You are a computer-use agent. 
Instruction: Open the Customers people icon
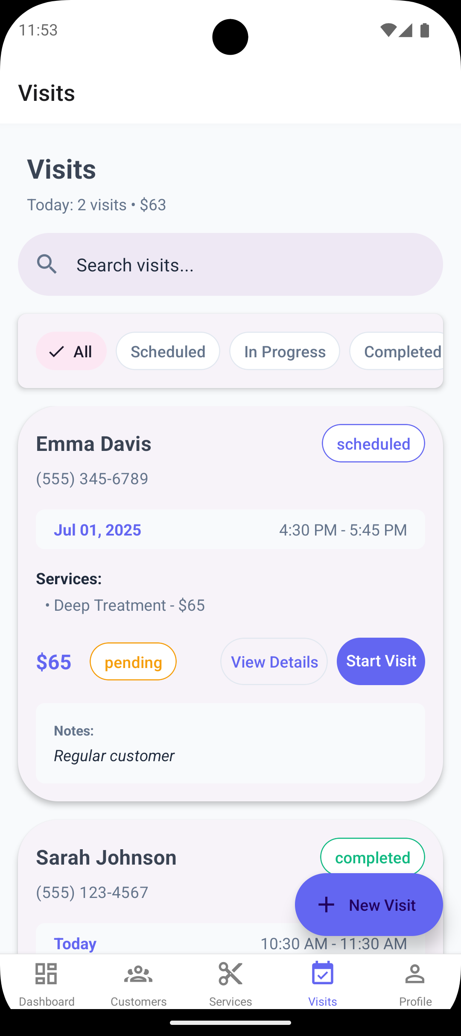click(x=138, y=974)
